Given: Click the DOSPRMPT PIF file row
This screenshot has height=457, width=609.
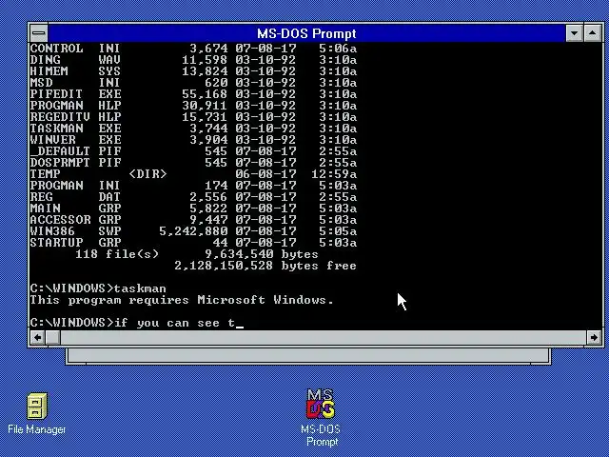Looking at the screenshot, I should pos(193,163).
